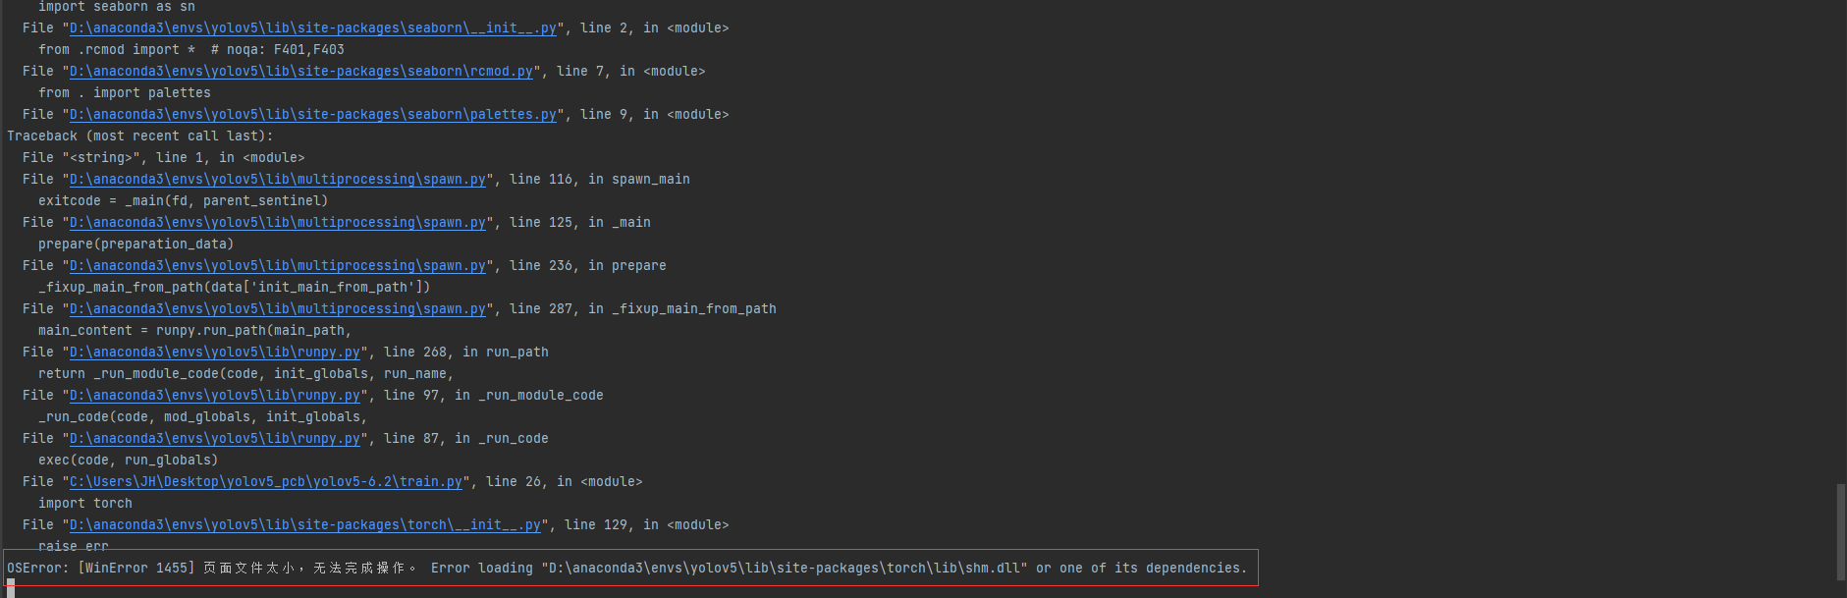Click the OSError WinError 1455 message line
The height and width of the screenshot is (598, 1847).
(x=626, y=569)
